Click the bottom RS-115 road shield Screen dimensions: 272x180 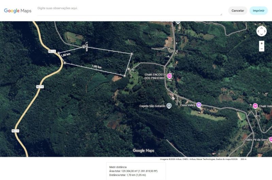click(15, 131)
